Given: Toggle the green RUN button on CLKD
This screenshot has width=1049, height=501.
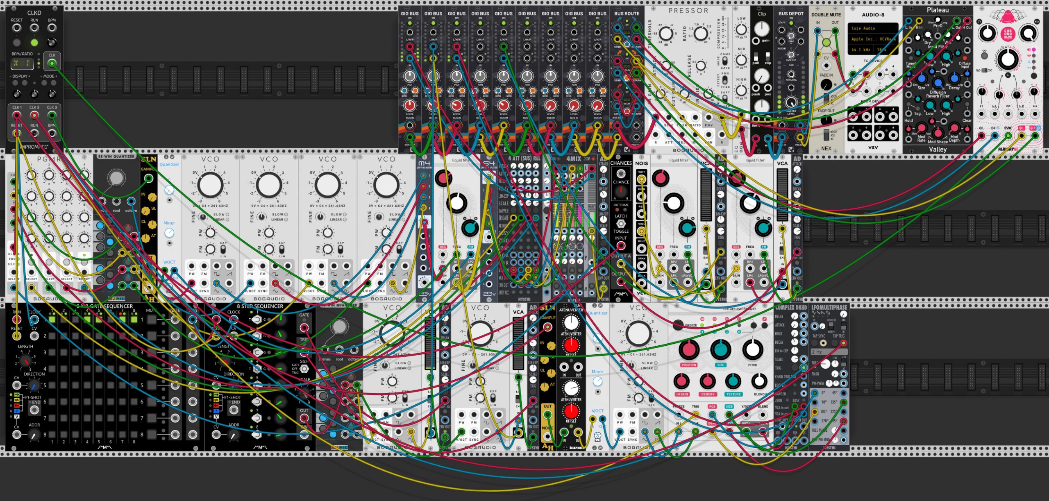Looking at the screenshot, I should (34, 43).
